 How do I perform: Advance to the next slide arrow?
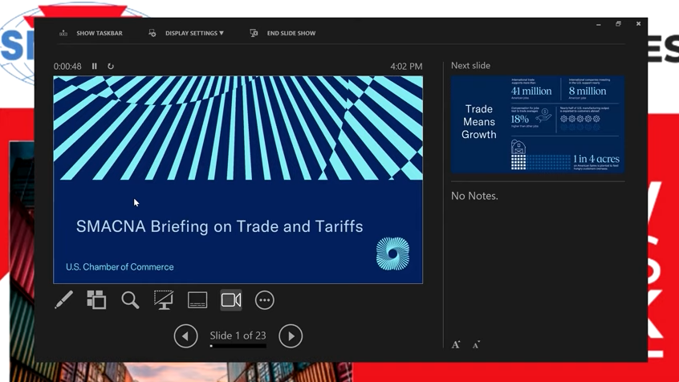click(291, 336)
